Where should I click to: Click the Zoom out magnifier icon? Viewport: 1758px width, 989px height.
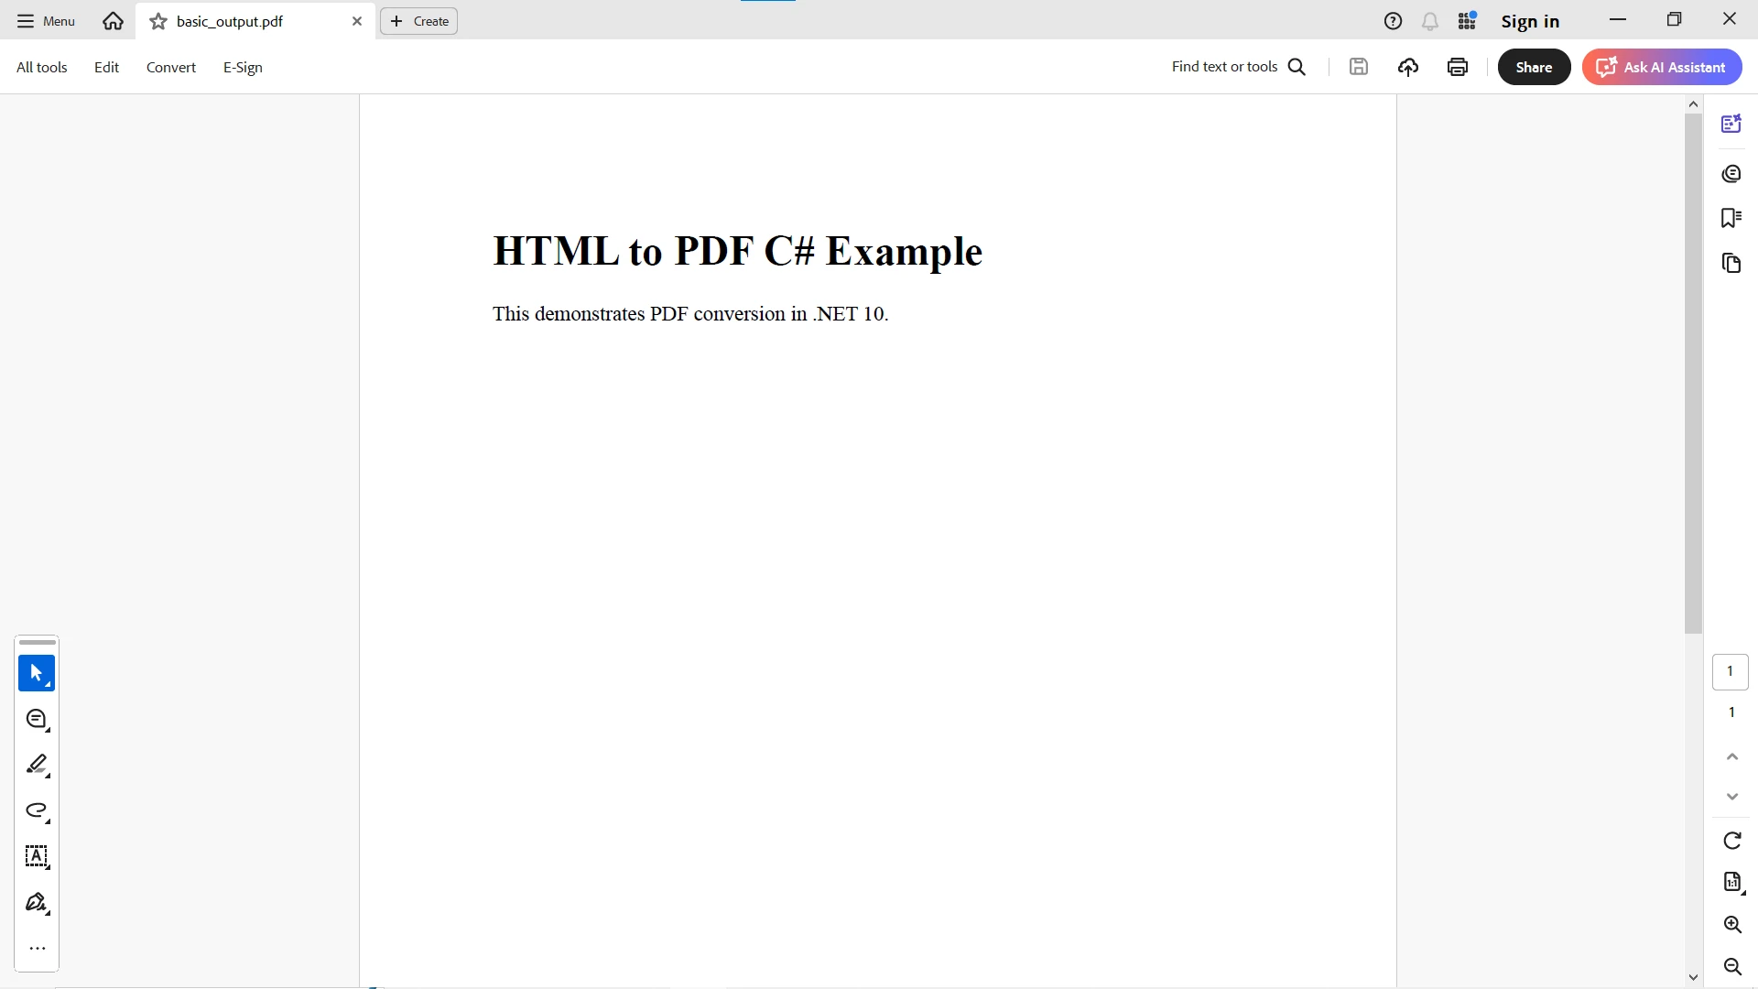tap(1731, 967)
